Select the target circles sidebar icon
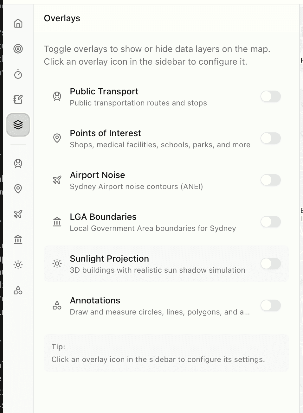 click(x=18, y=49)
